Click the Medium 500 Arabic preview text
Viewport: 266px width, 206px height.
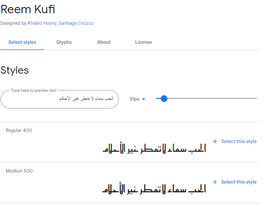[x=154, y=189]
